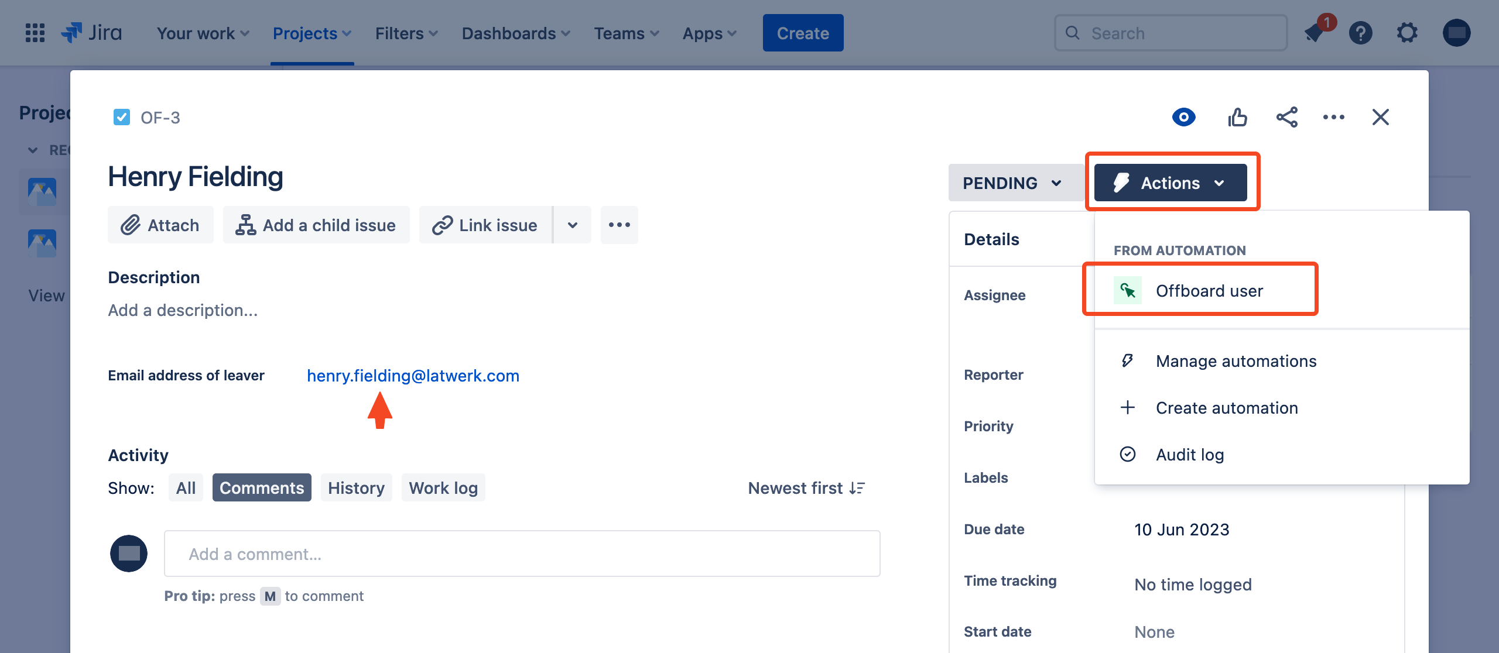This screenshot has width=1499, height=653.
Task: Open the settings gear icon
Action: click(1407, 33)
